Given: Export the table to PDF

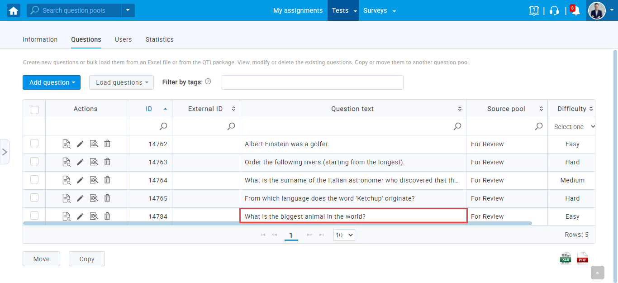Looking at the screenshot, I should 582,258.
